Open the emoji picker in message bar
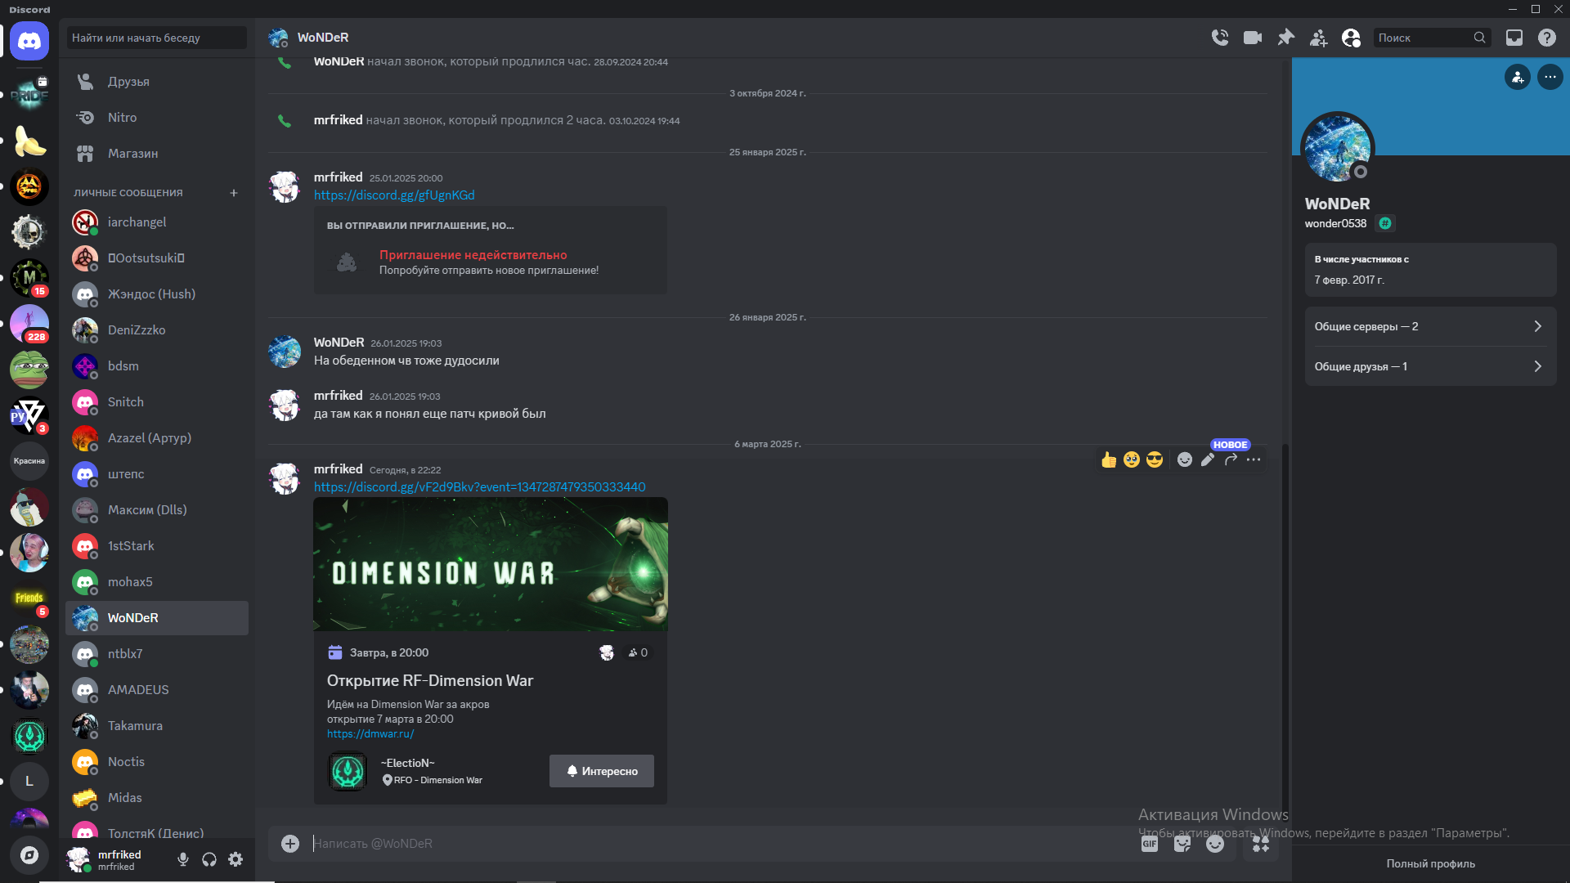Image resolution: width=1570 pixels, height=883 pixels. [1215, 844]
